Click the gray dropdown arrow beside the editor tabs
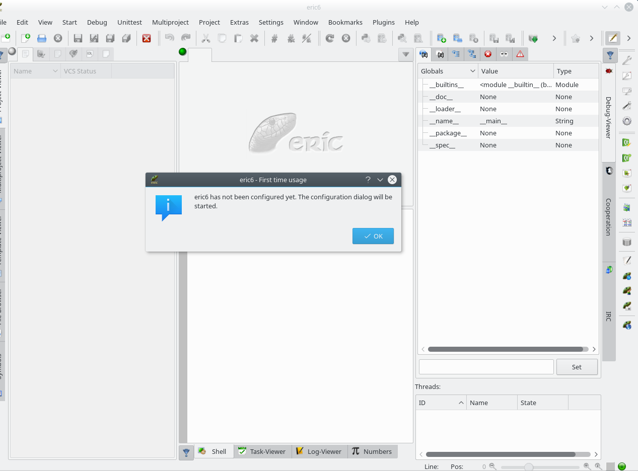 coord(406,54)
